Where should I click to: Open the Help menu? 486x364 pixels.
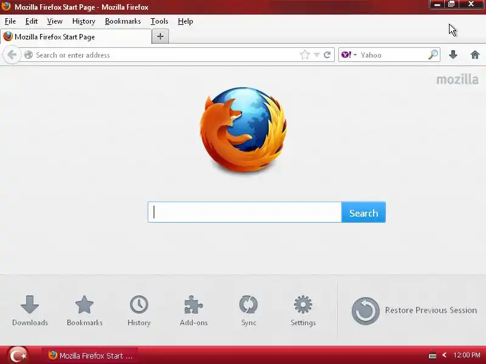[185, 21]
